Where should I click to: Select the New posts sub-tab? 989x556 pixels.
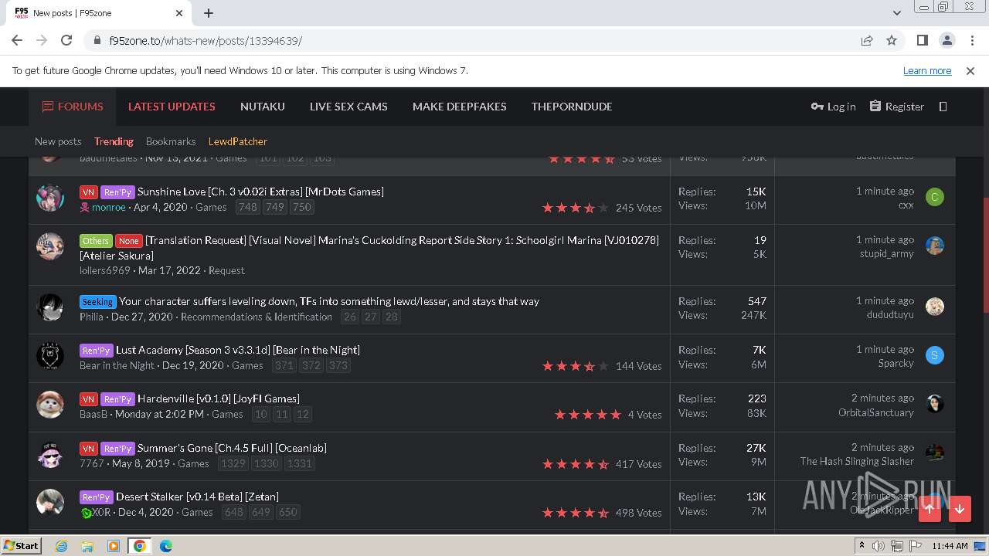click(58, 141)
